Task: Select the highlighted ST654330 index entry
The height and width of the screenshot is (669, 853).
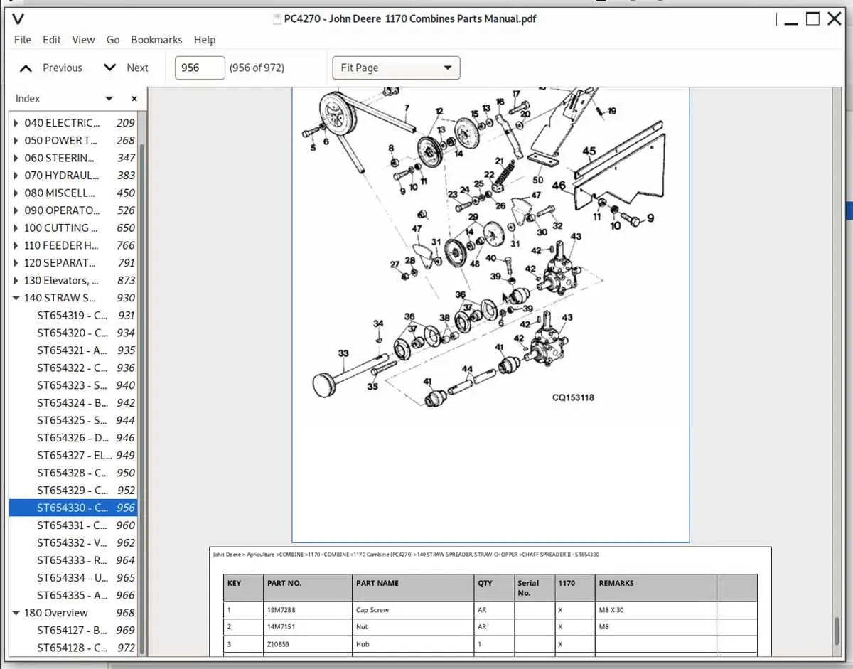Action: point(73,508)
